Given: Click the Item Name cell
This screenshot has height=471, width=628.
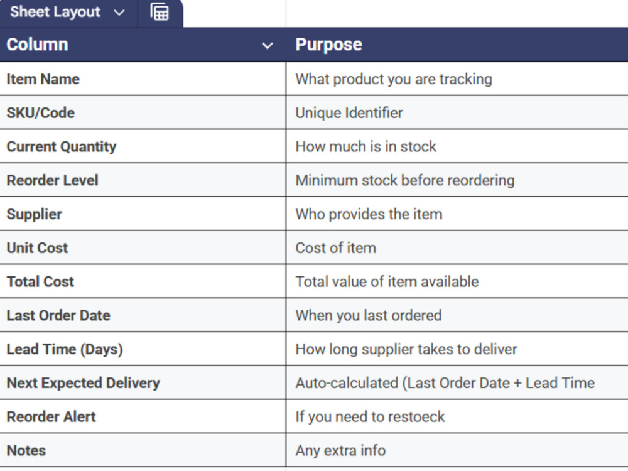Looking at the screenshot, I should point(143,79).
